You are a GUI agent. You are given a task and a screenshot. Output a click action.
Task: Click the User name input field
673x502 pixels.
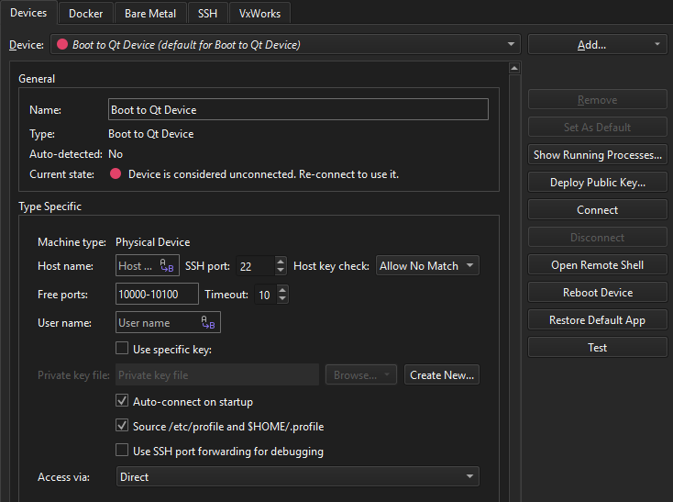[x=168, y=322]
